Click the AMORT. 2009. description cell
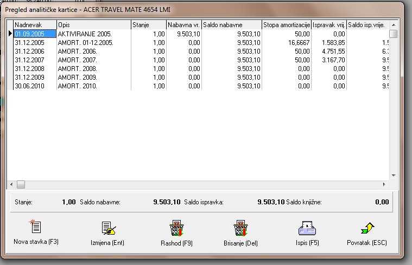The width and height of the screenshot is (412, 265). click(94, 77)
